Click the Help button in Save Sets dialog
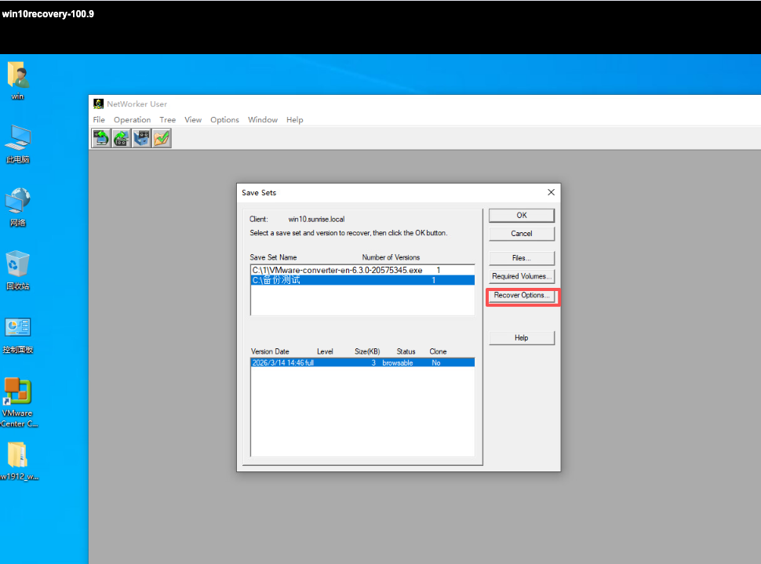761x564 pixels. pos(521,338)
